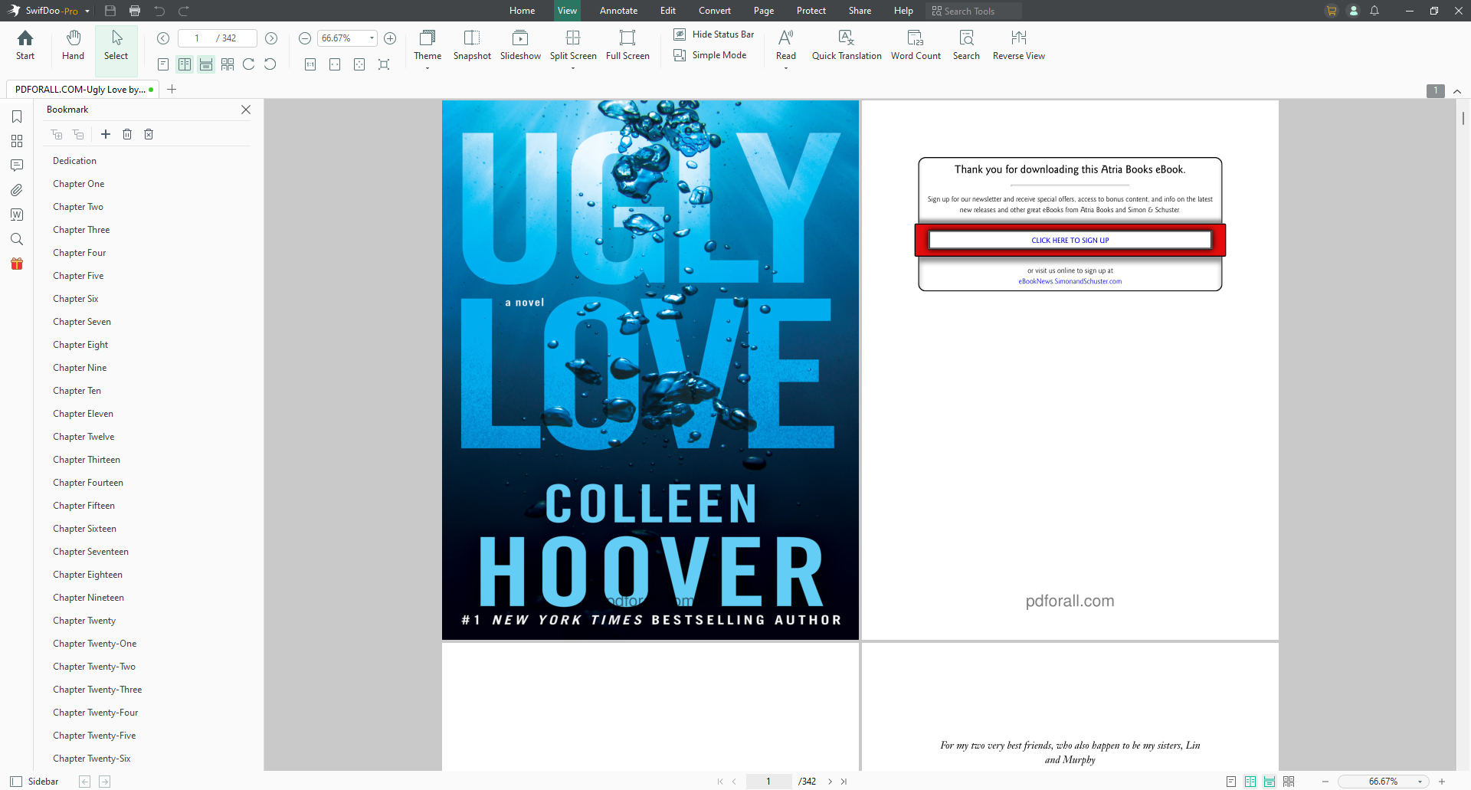The width and height of the screenshot is (1471, 790).
Task: Jump to last page in status bar
Action: [x=844, y=782]
